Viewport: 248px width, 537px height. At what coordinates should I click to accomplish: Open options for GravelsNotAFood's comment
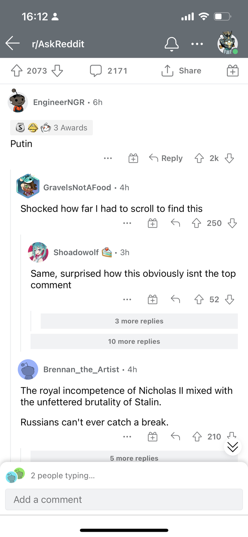pyautogui.click(x=127, y=223)
